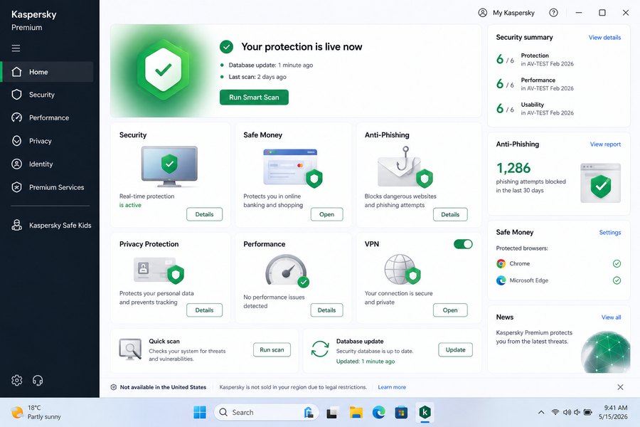
Task: Open the hamburger menu in the sidebar
Action: click(x=16, y=48)
